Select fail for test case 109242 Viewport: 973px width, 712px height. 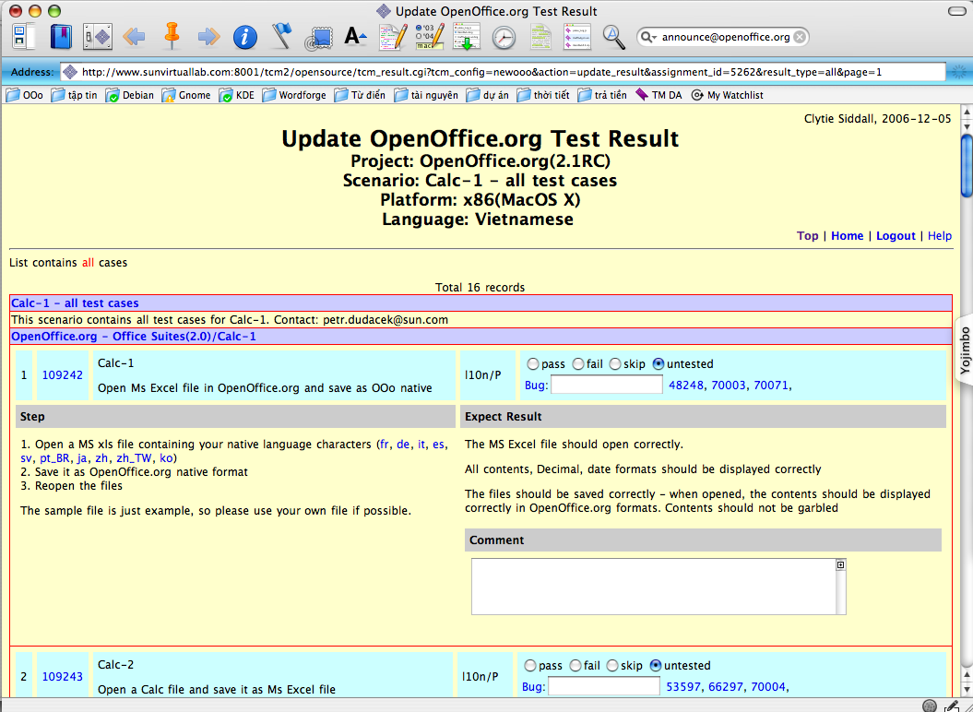coord(577,363)
